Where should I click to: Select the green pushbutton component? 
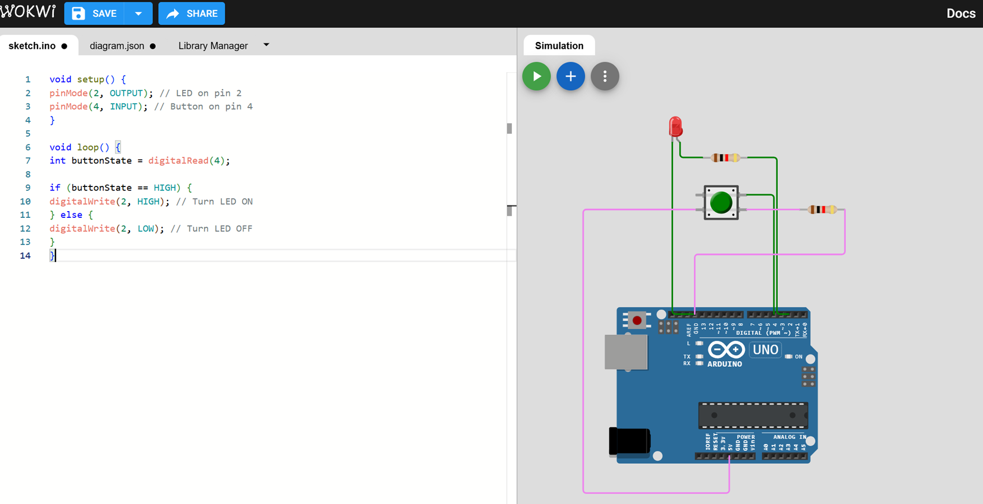pyautogui.click(x=721, y=203)
